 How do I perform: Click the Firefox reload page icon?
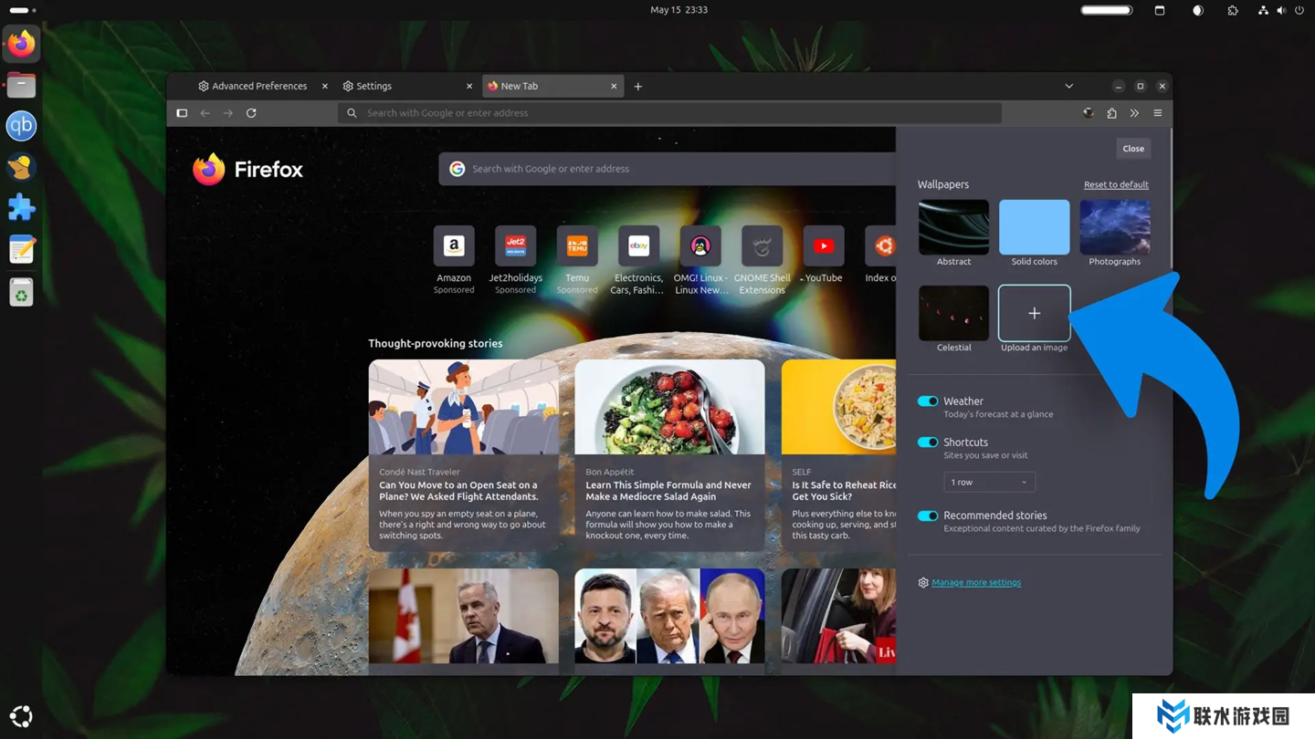[251, 113]
